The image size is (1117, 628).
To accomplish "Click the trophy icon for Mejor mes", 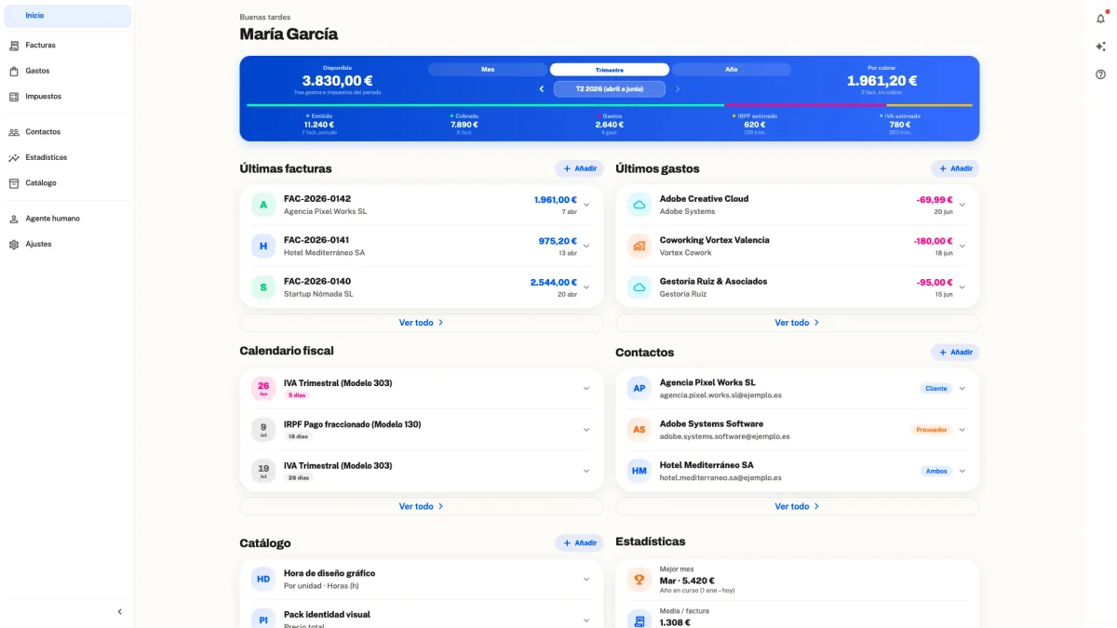I will pyautogui.click(x=639, y=579).
